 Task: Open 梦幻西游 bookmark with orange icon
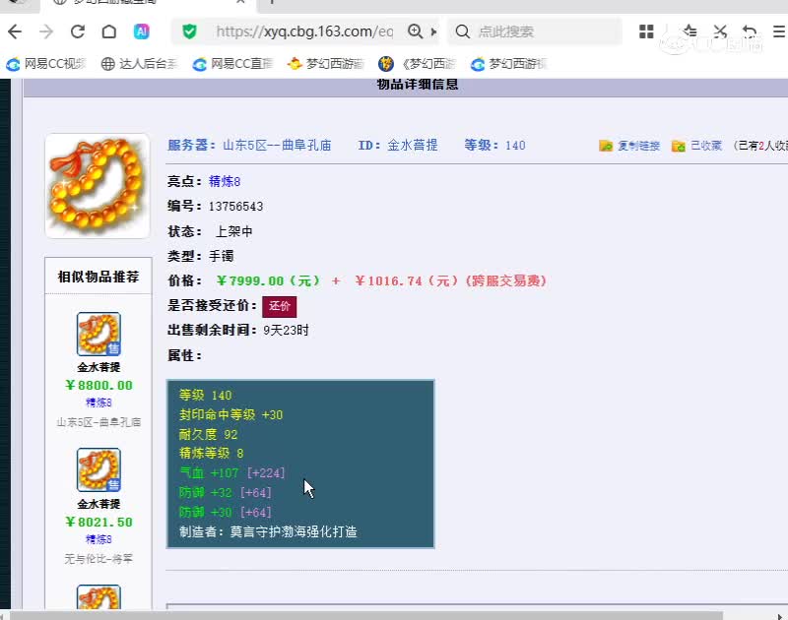pos(326,64)
